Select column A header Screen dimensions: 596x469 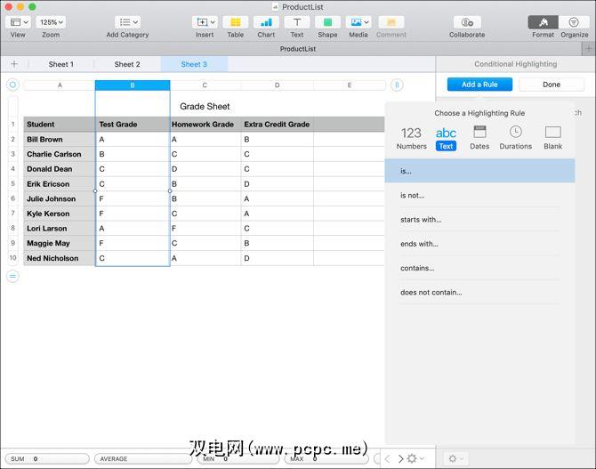[60, 85]
